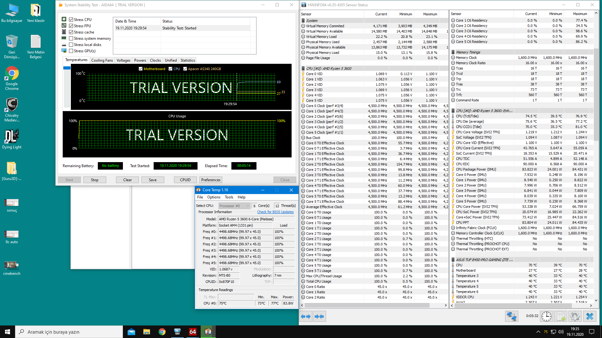Collapse CPU [#0]: AMD Ryzen 5 3600 group
Viewport: 602px width, 338px height.
coord(303,68)
